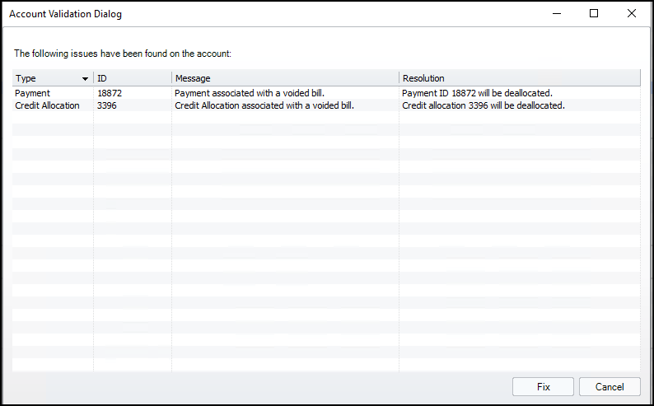Select the Credit Allocation type cell
This screenshot has width=654, height=406.
(47, 105)
